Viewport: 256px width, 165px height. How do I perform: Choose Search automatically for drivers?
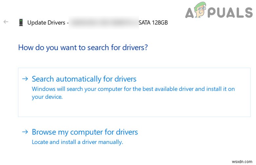click(84, 79)
